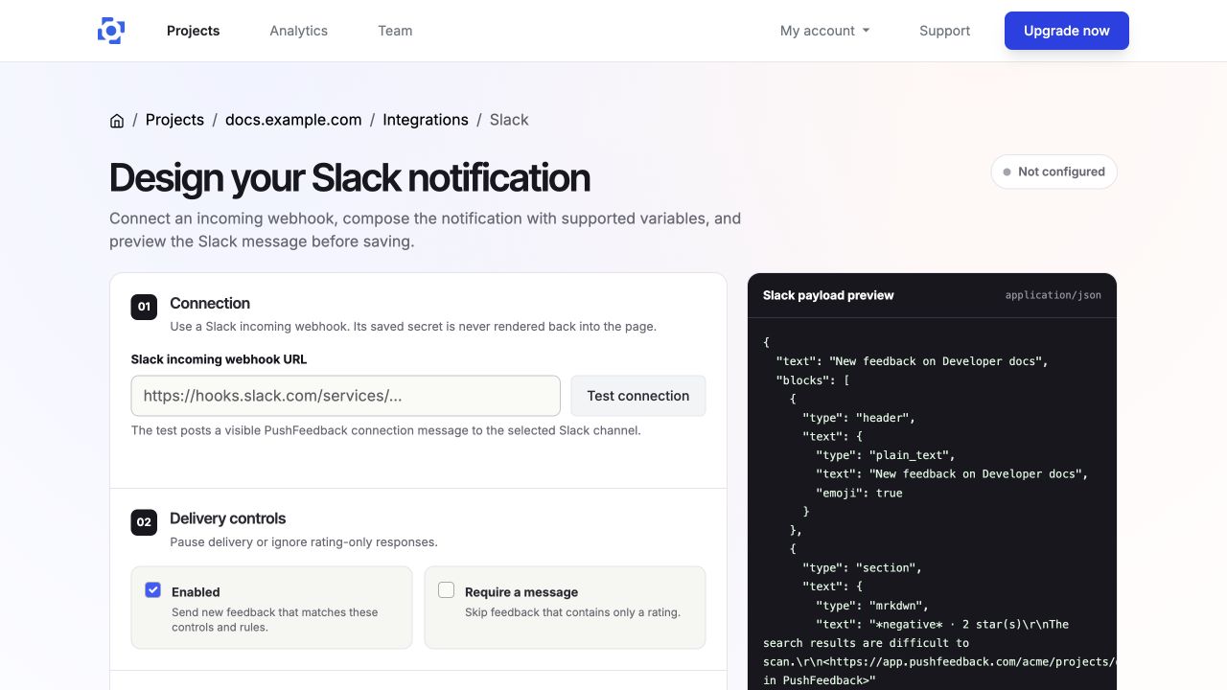
Task: Click the Design your Slack notification heading
Action: 350,177
